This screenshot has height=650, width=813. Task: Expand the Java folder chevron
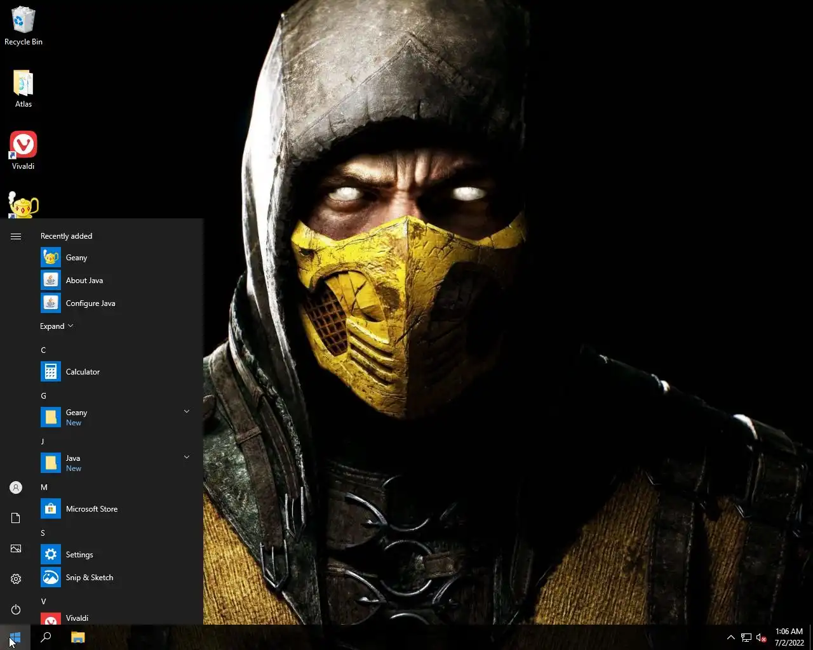pyautogui.click(x=187, y=457)
